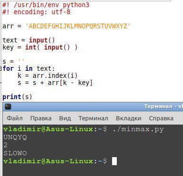Image resolution: width=183 pixels, height=176 pixels.
Task: Open the Вкладки menu in terminal
Action: click(x=129, y=118)
